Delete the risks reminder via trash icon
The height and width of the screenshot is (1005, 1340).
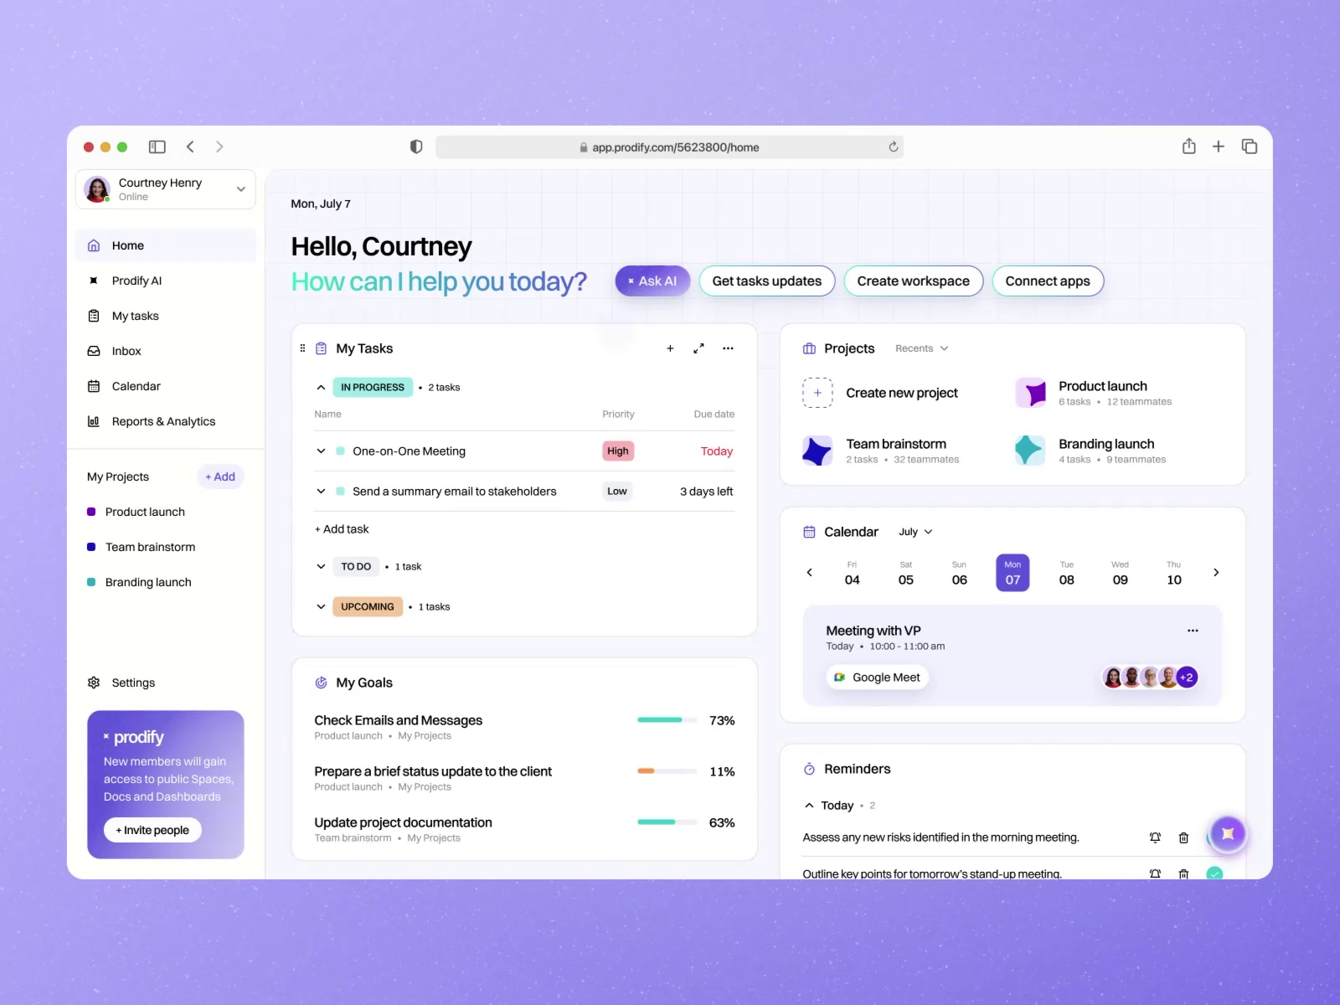click(1183, 837)
